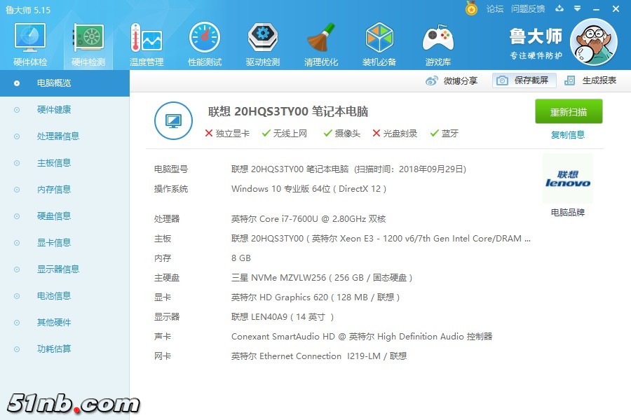The height and width of the screenshot is (420, 631).
Task: Switch to the 硬件检测 tab
Action: pyautogui.click(x=87, y=42)
